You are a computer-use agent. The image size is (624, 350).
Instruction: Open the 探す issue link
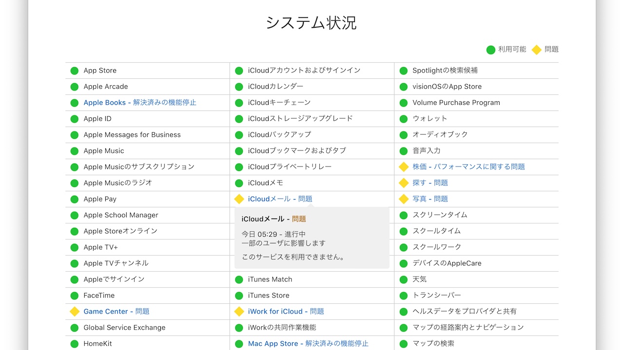click(430, 183)
